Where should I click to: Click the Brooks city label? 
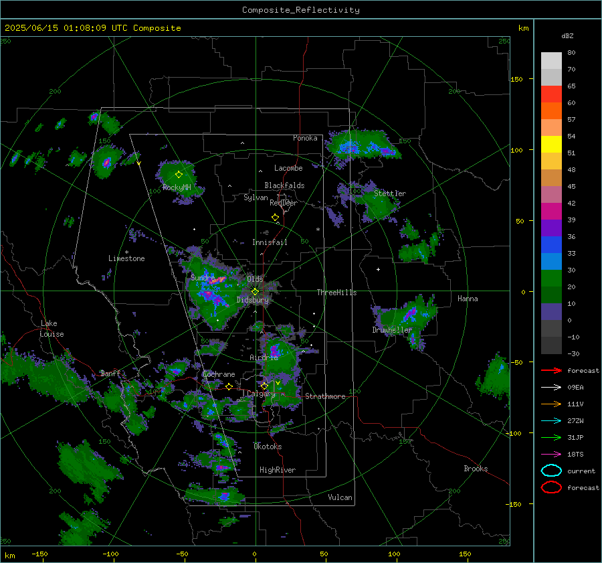[476, 469]
